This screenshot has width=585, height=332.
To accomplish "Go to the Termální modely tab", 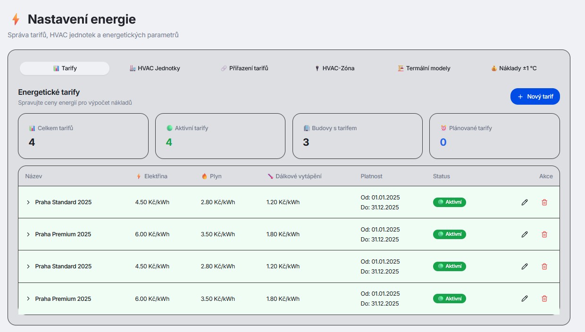I will coord(424,68).
